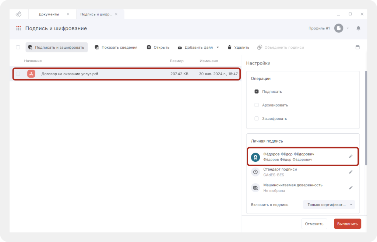Click the PDF icon of Договор file
377x242 pixels.
click(x=31, y=74)
